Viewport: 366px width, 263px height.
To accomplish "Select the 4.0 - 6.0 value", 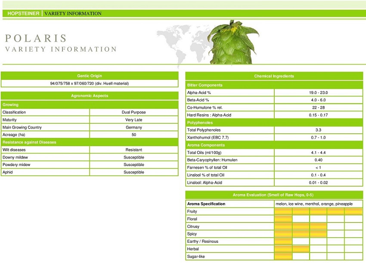I will [x=318, y=100].
